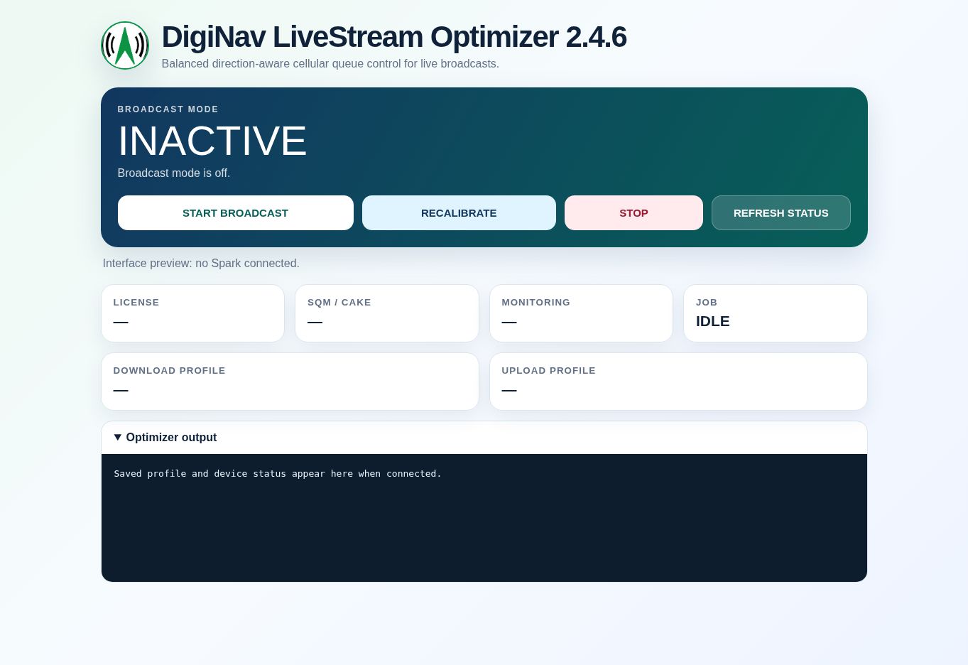This screenshot has width=968, height=665.
Task: Click the SQM / CAKE status card
Action: pos(387,313)
